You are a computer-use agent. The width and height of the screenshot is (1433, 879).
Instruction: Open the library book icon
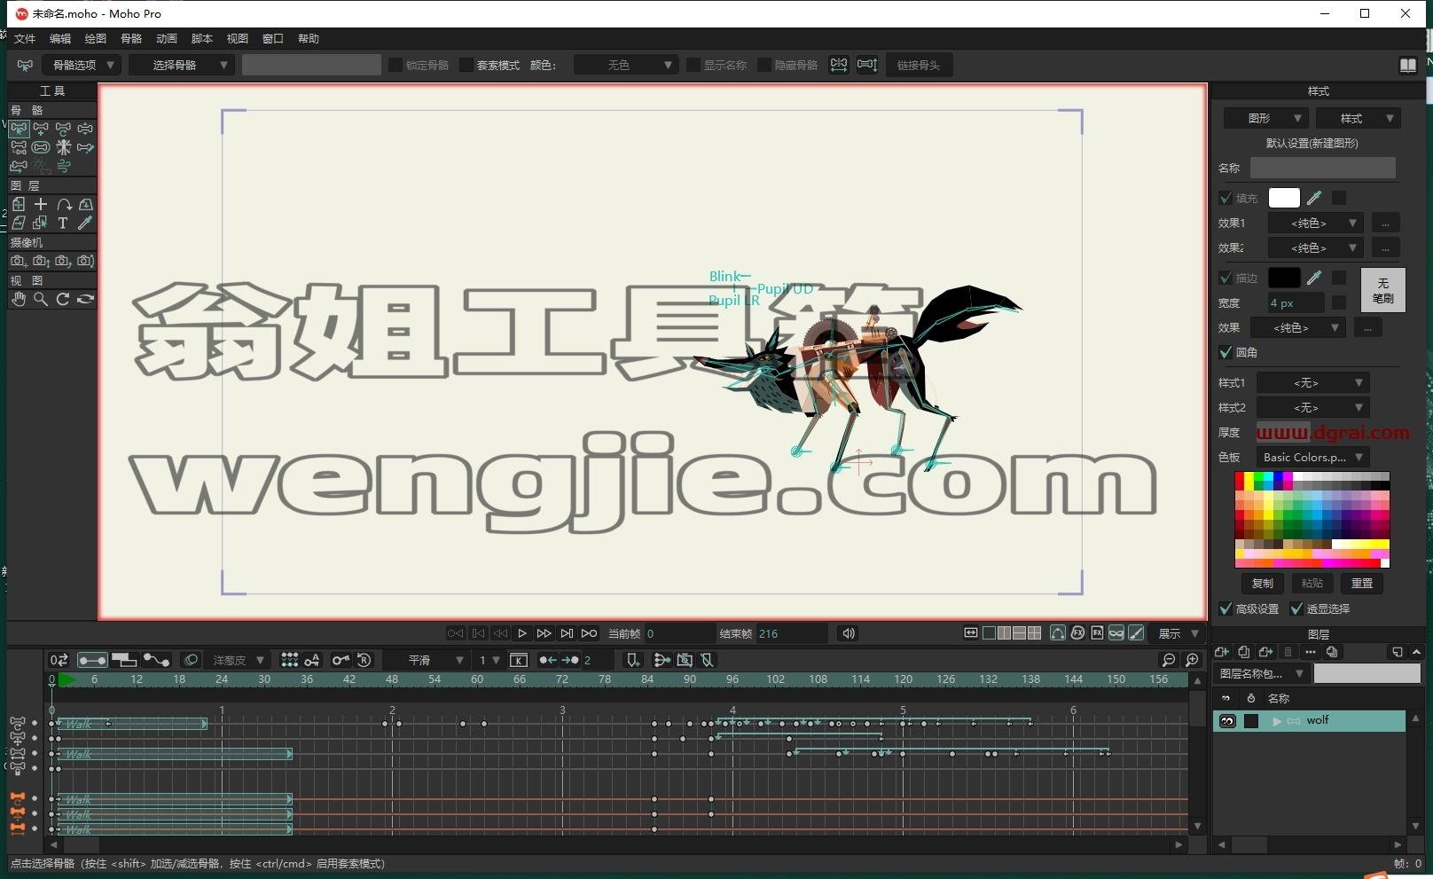1408,65
